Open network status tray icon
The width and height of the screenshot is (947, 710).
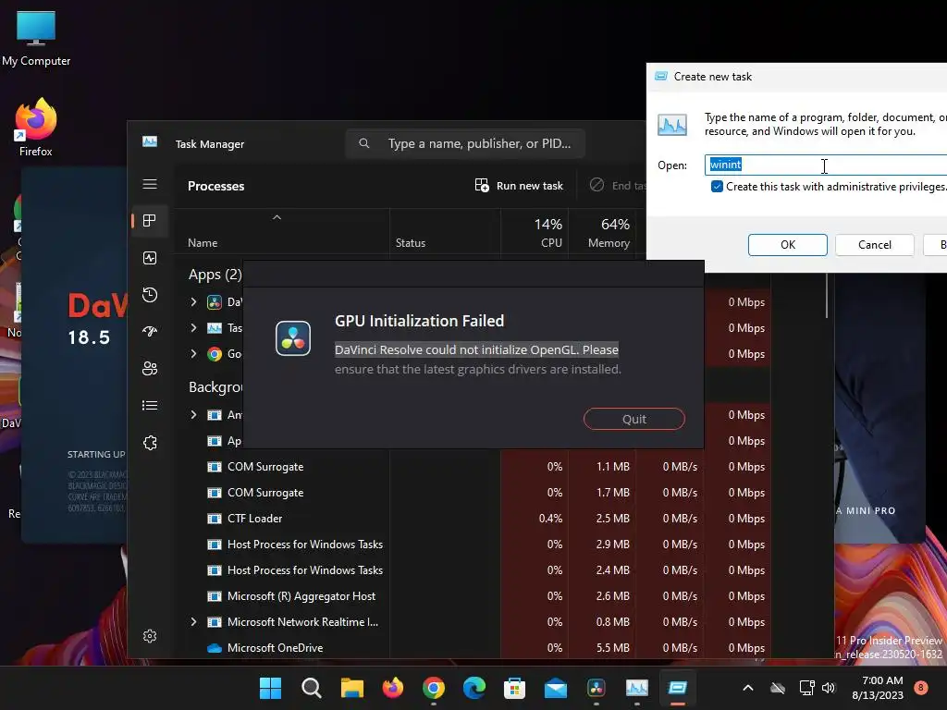pos(806,688)
